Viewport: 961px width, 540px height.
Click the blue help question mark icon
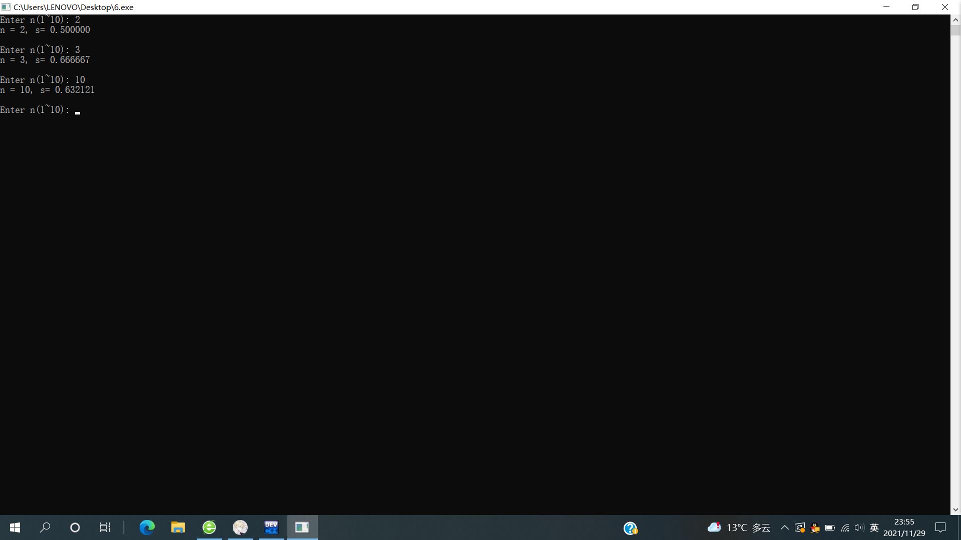[x=630, y=528]
